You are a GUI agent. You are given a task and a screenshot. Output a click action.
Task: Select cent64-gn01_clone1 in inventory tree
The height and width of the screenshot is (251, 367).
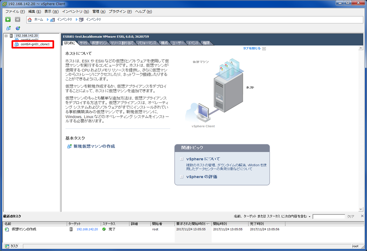(x=35, y=45)
